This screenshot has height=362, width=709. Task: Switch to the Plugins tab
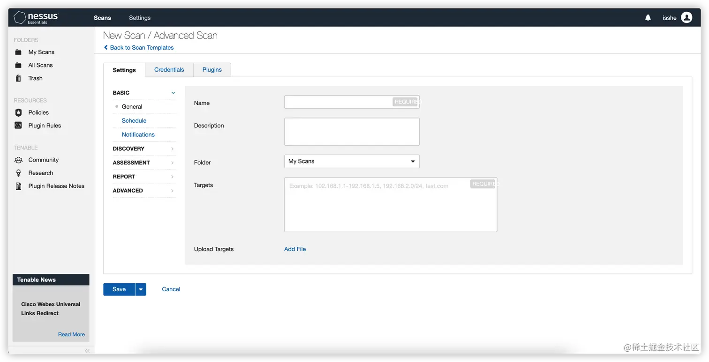pos(212,70)
